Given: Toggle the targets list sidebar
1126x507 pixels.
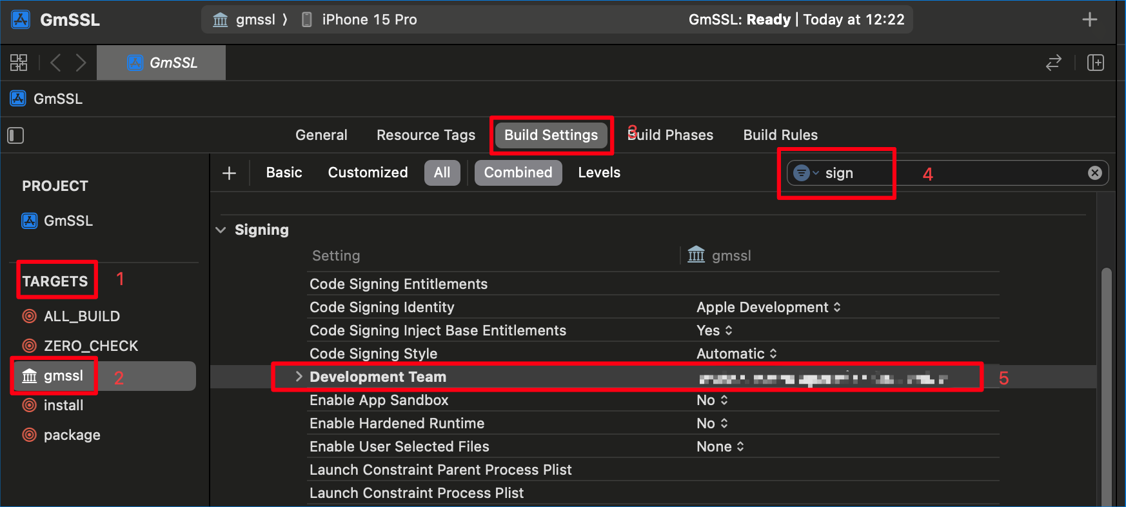Looking at the screenshot, I should (15, 135).
